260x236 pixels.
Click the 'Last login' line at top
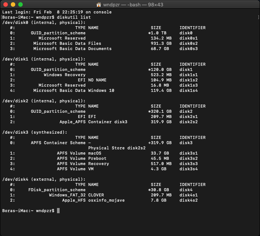pos(57,12)
